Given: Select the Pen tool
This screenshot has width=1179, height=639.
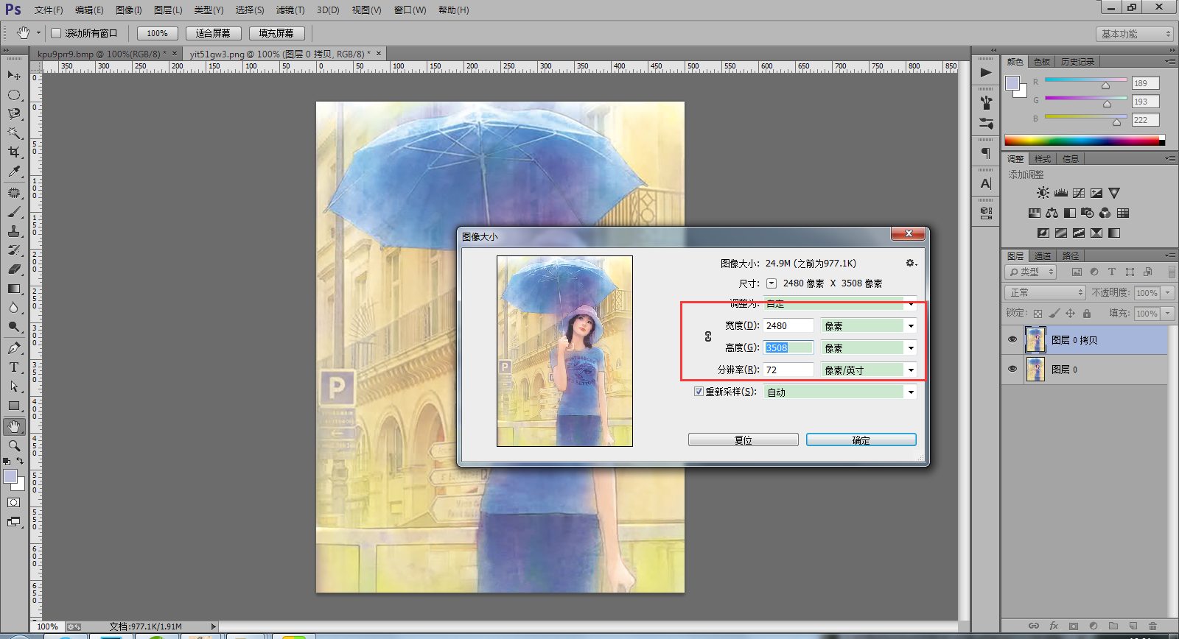Looking at the screenshot, I should click(14, 347).
